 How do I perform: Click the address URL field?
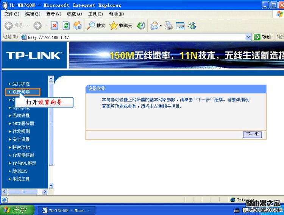click(x=136, y=37)
